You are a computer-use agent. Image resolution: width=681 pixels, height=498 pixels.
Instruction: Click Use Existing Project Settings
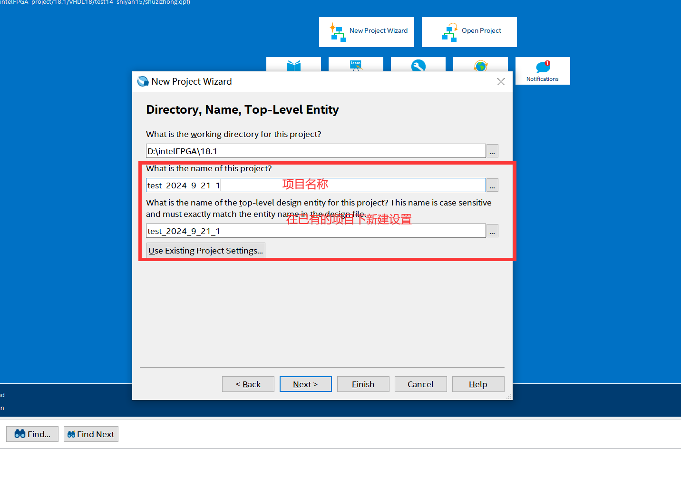coord(205,251)
